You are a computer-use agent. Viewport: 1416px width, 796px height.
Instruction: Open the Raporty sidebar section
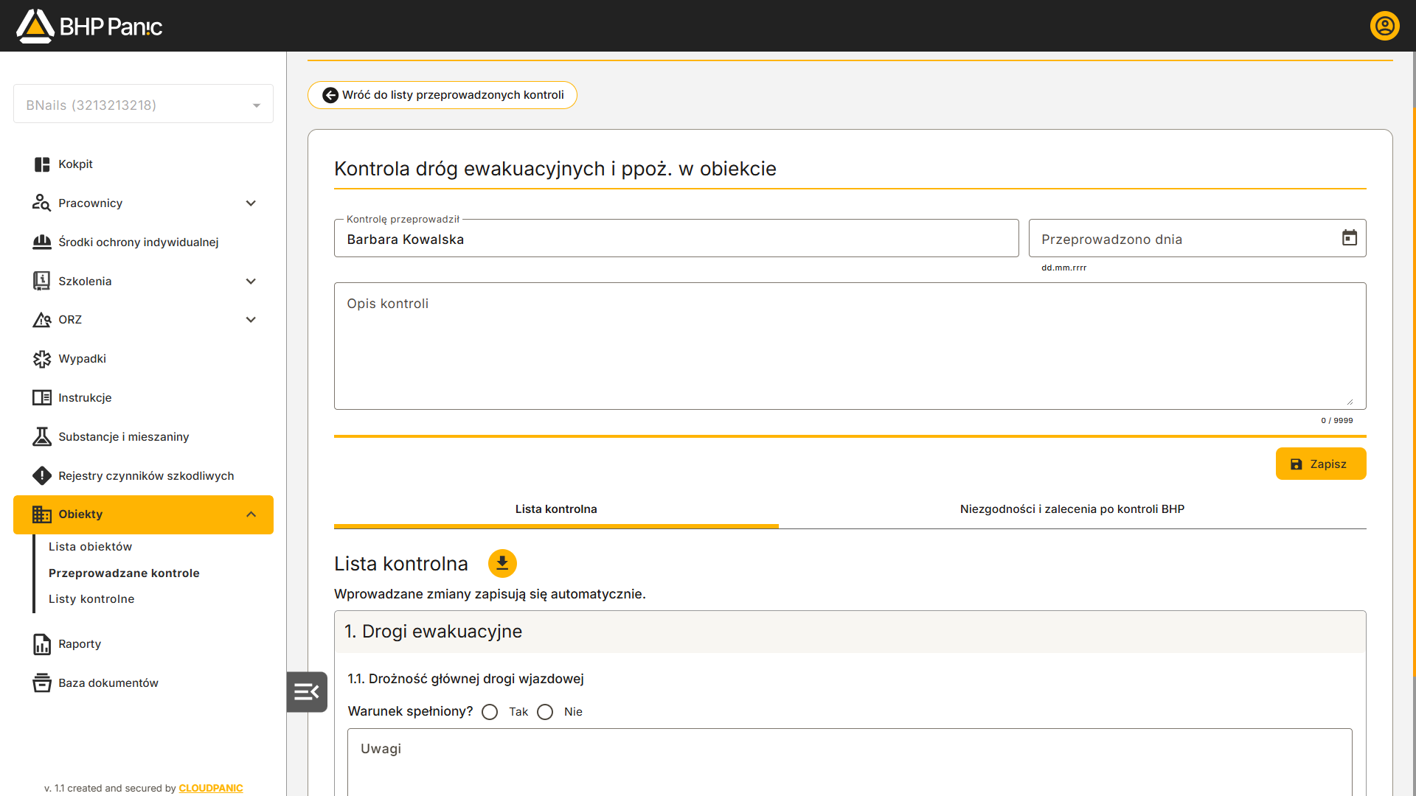[143, 644]
